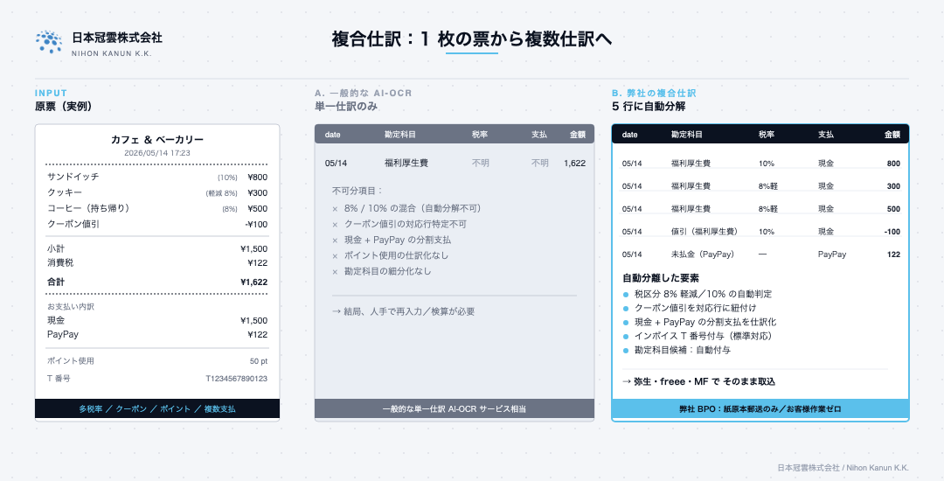Viewport: 944px width, 481px height.
Task: Click the footer 弊社 BPO:紙原本郵送のみ/お客様作業ゼロ
Action: pyautogui.click(x=760, y=408)
